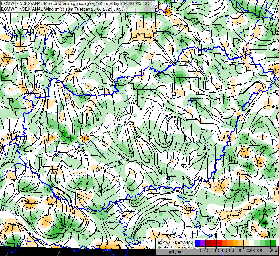Click 'ECMWF-INDEX-ANAL' label in the legend box
This screenshot has height=256, width=279.
[175, 243]
